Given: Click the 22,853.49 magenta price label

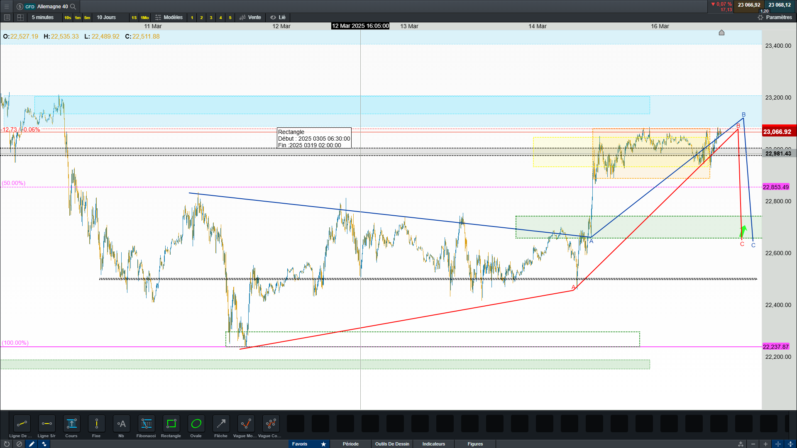Looking at the screenshot, I should click(775, 187).
